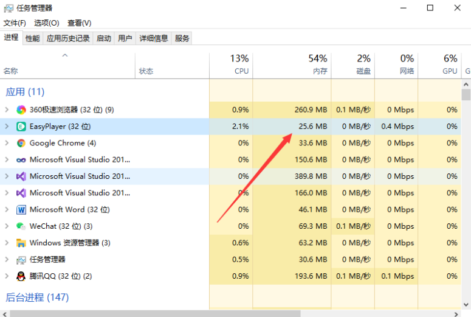Image resolution: width=471 pixels, height=317 pixels.
Task: Click the horizontal scrollbar thumb
Action: click(155, 314)
